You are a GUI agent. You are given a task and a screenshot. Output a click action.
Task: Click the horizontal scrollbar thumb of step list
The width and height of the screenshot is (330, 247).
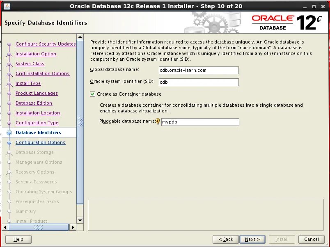coord(38,227)
